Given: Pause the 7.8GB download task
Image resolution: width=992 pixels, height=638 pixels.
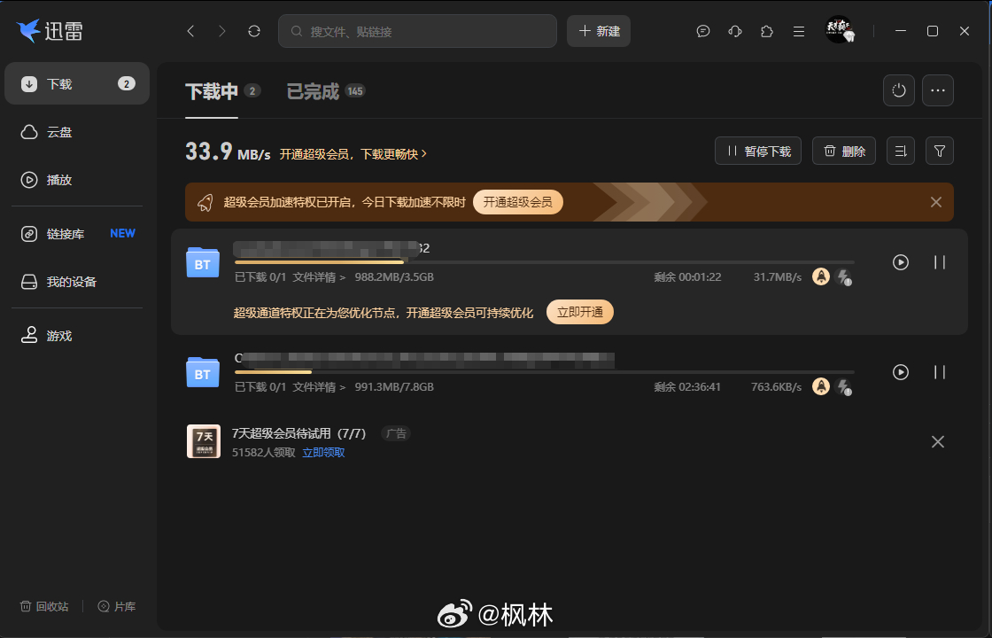Looking at the screenshot, I should click(940, 372).
